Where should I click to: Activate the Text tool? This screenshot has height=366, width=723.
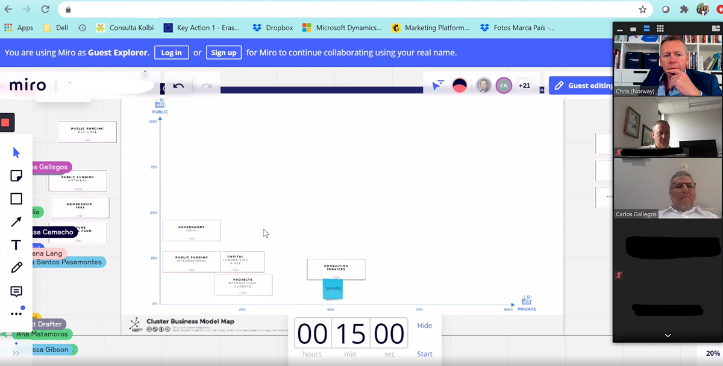(16, 245)
